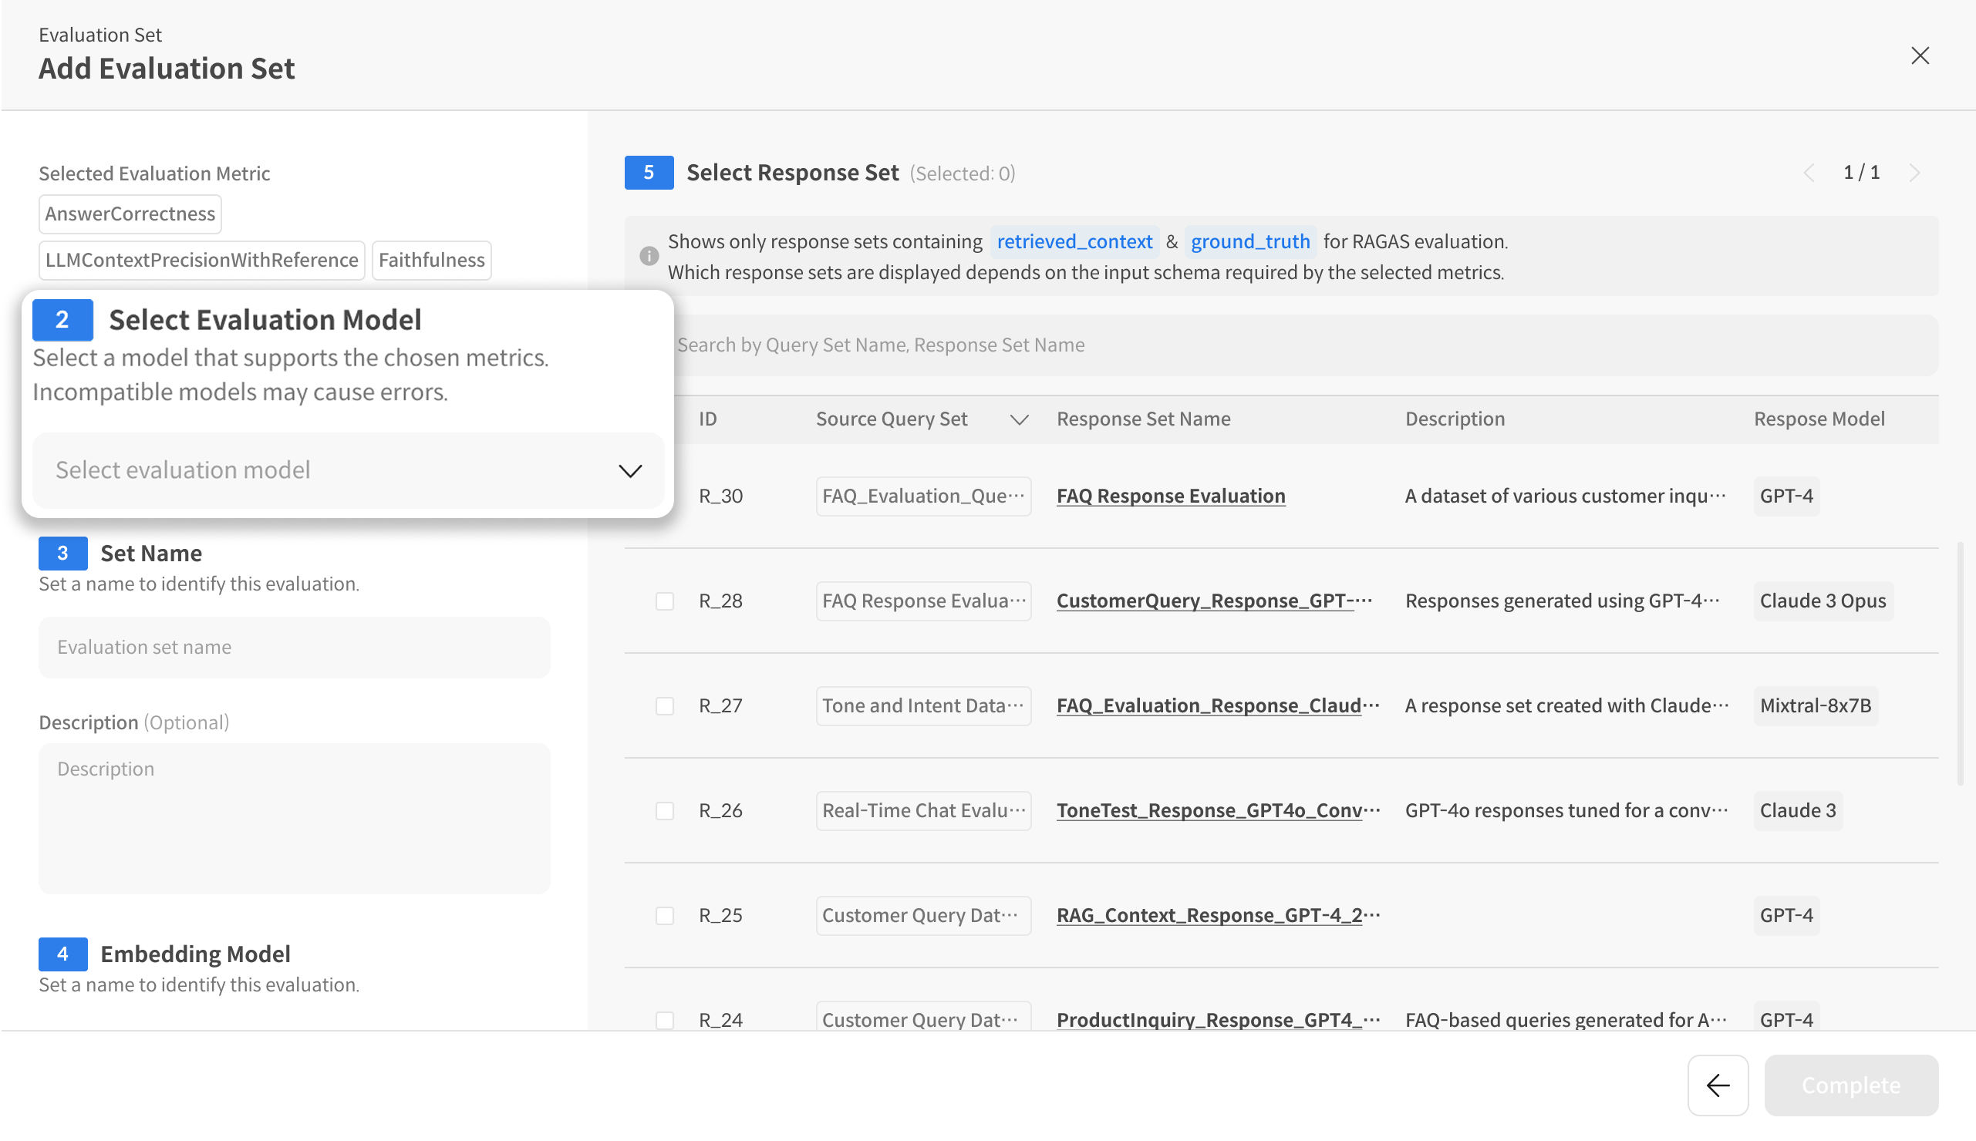The height and width of the screenshot is (1141, 1976).
Task: Check the R_27 response set checkbox
Action: coord(665,706)
